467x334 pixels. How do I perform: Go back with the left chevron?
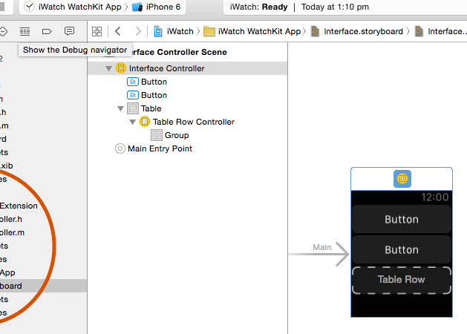point(118,31)
